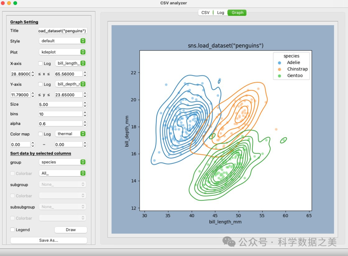
Task: Enable Log scale for Y-axis
Action: 41,84
